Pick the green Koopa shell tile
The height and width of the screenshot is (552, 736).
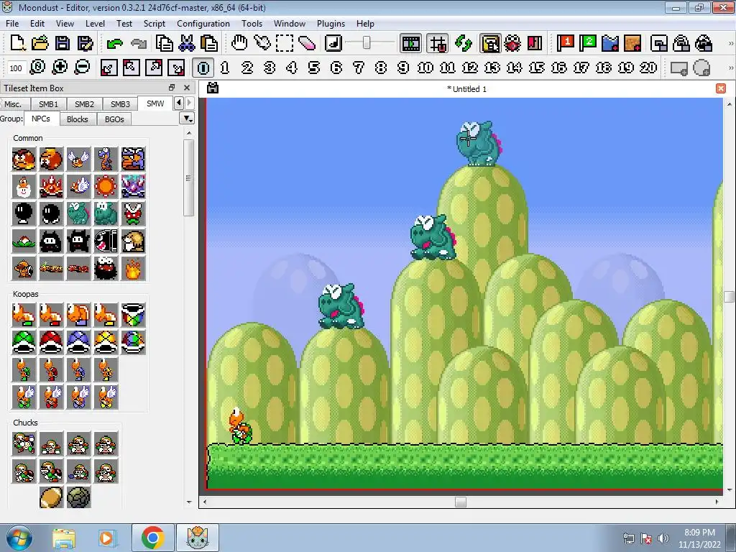24,342
